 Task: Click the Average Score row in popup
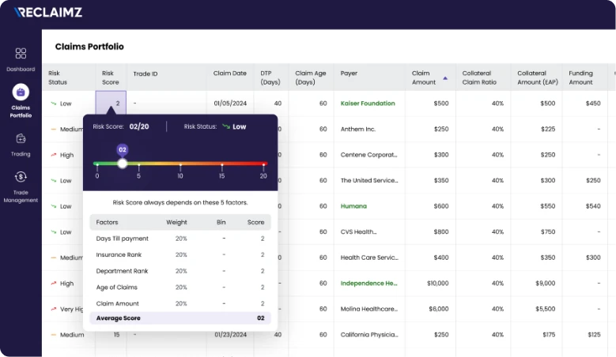(x=180, y=318)
